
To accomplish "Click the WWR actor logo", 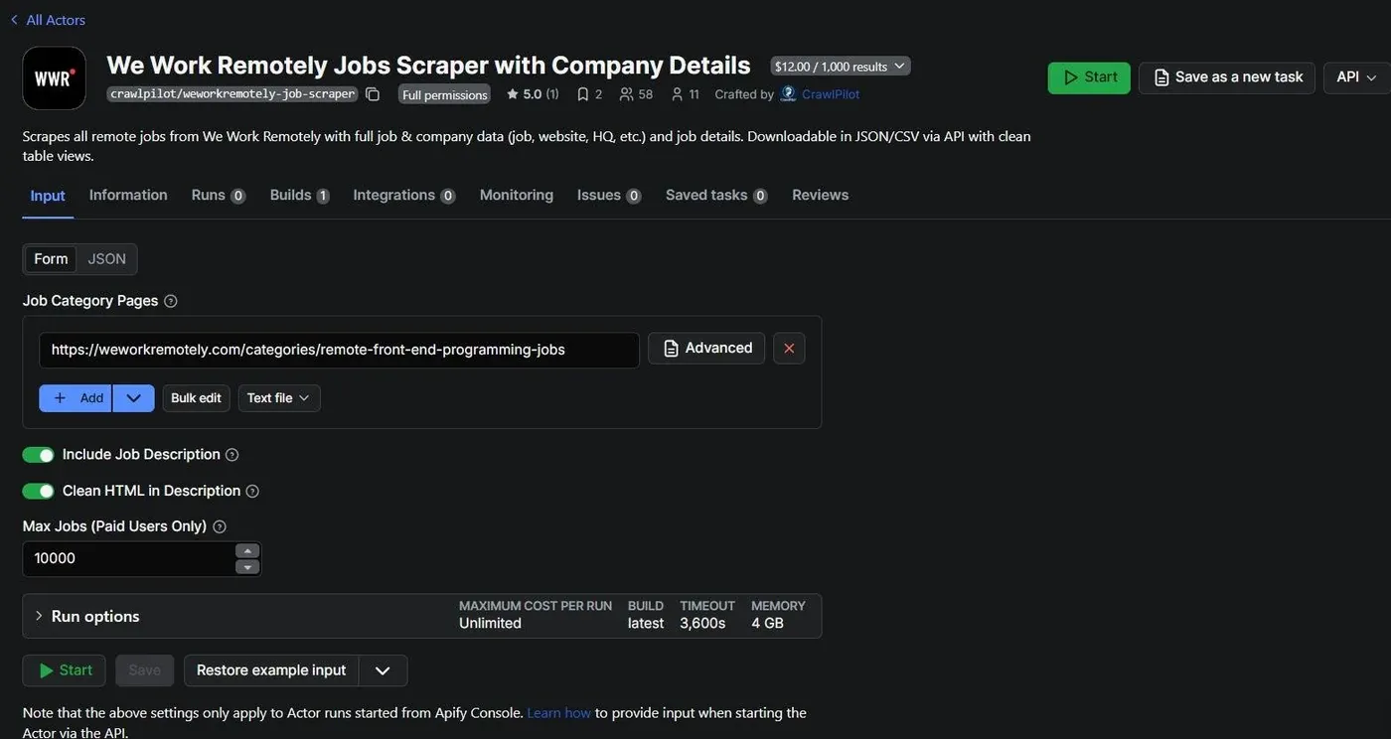I will 54,77.
